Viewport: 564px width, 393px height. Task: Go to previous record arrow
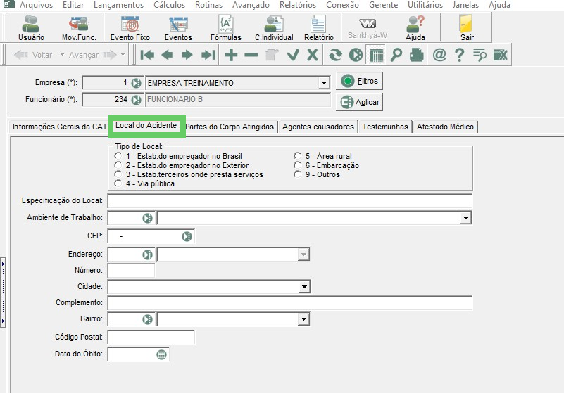[167, 55]
